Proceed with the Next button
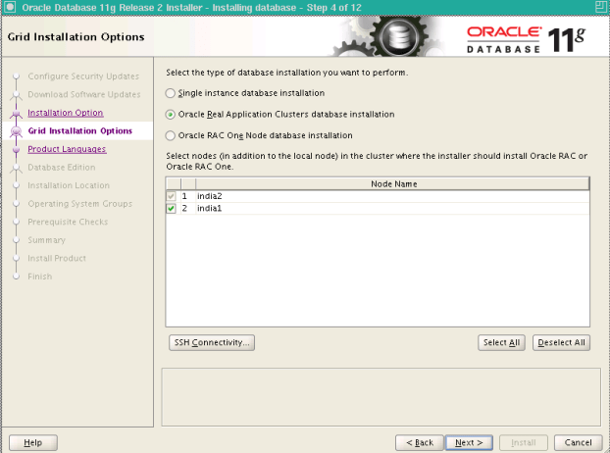 tap(469, 442)
